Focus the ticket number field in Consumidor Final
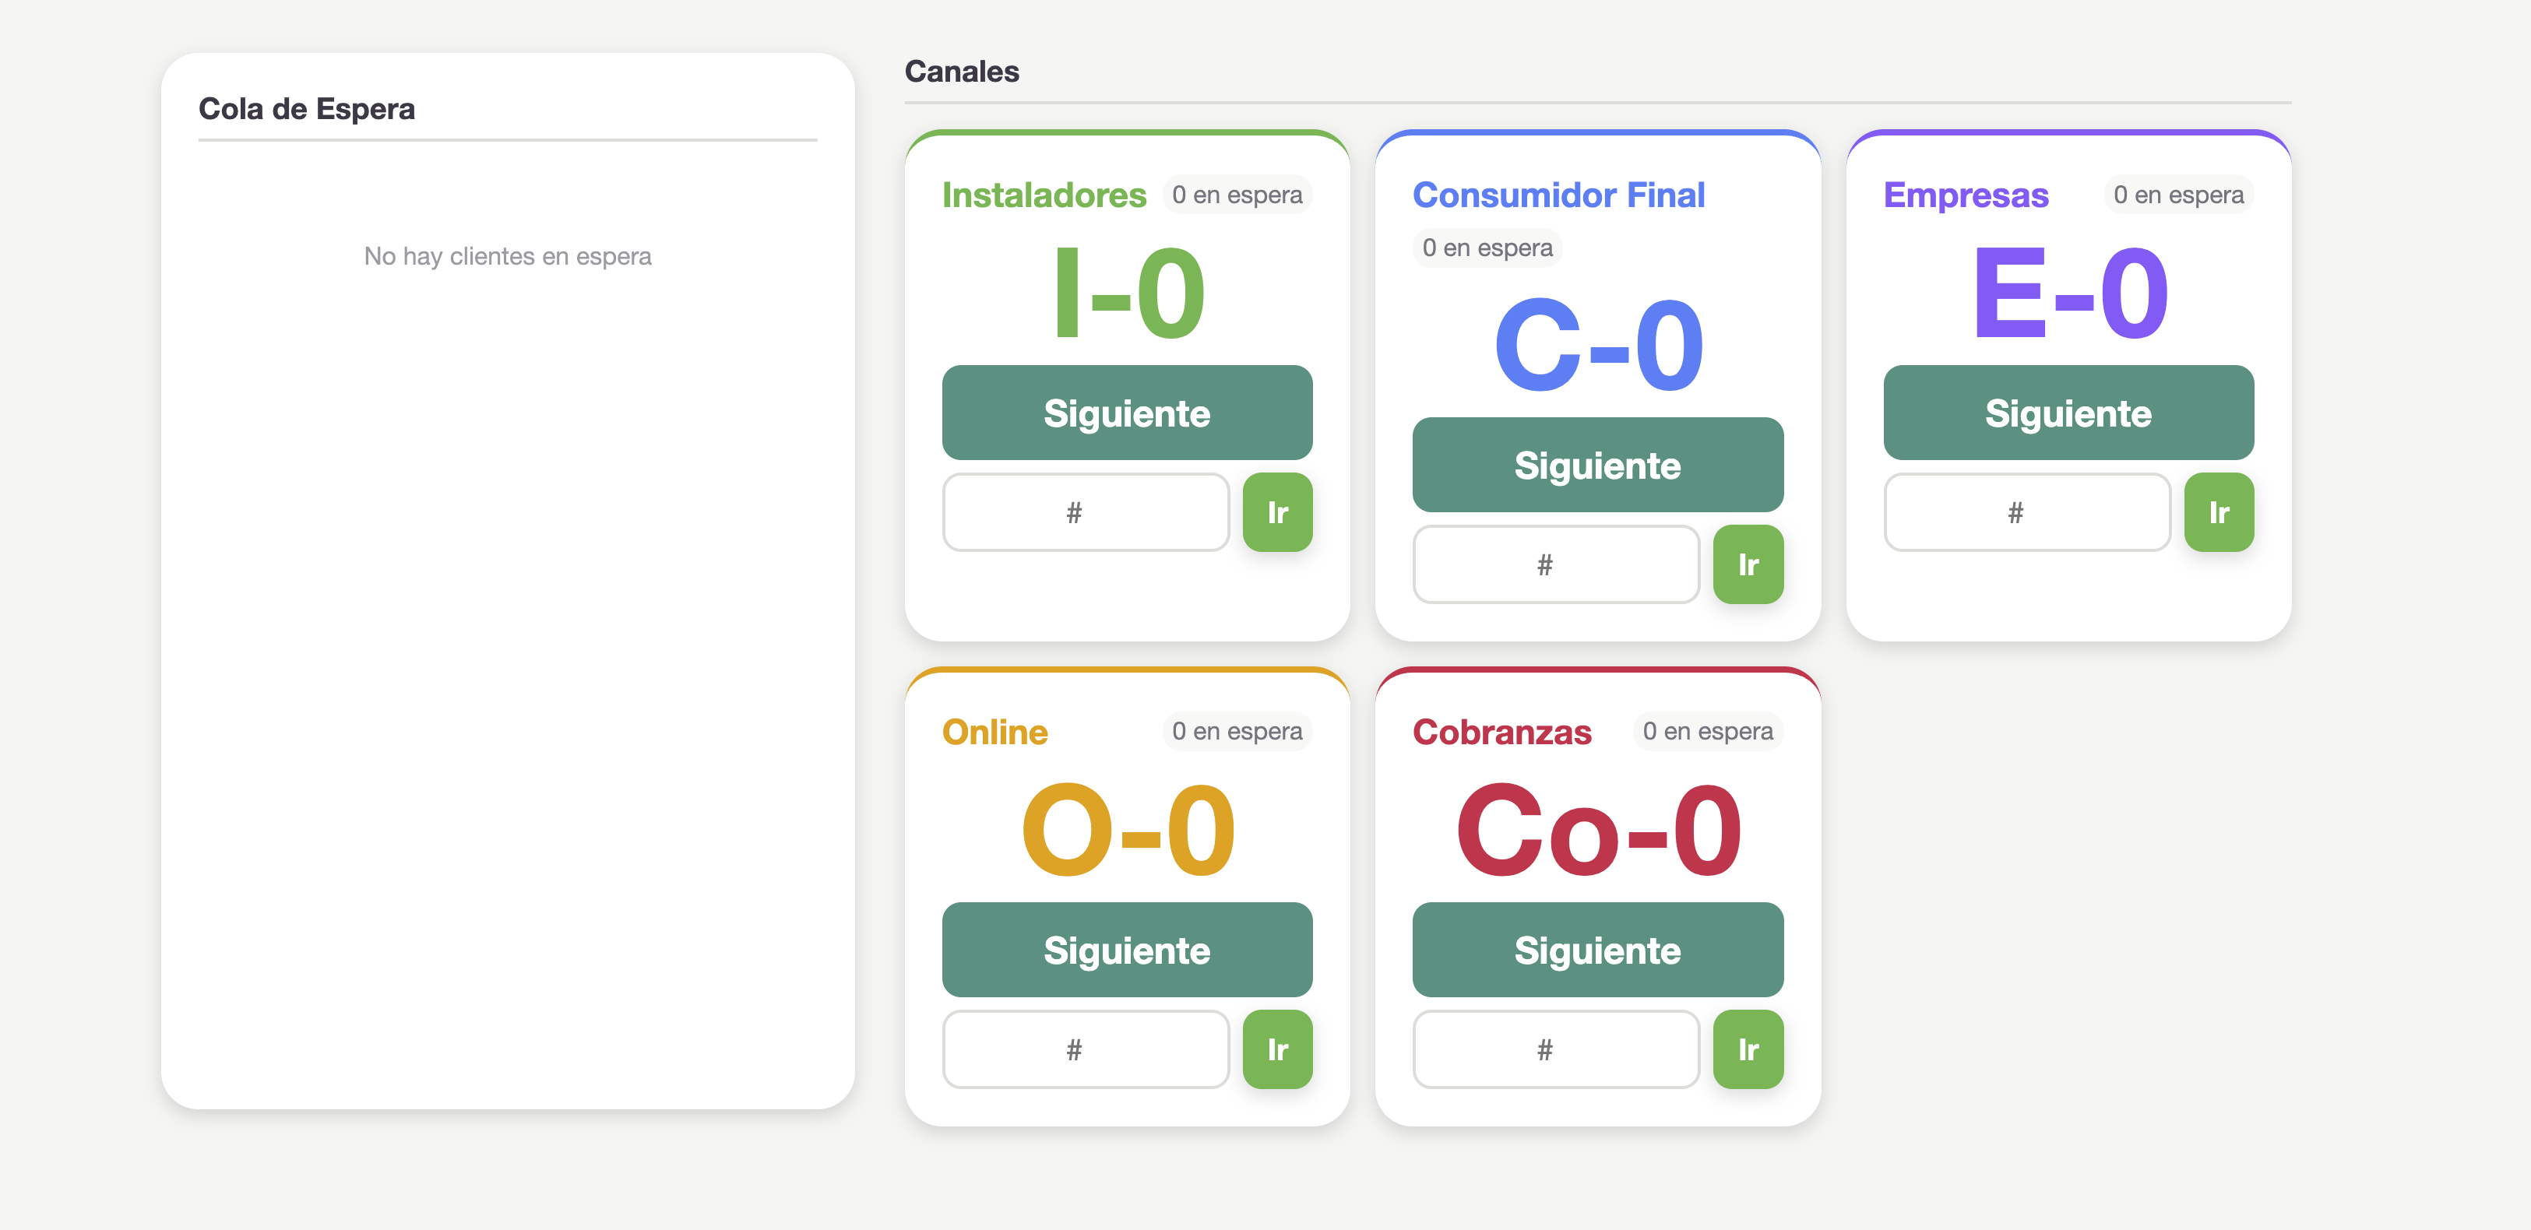Viewport: 2531px width, 1230px height. point(1555,564)
